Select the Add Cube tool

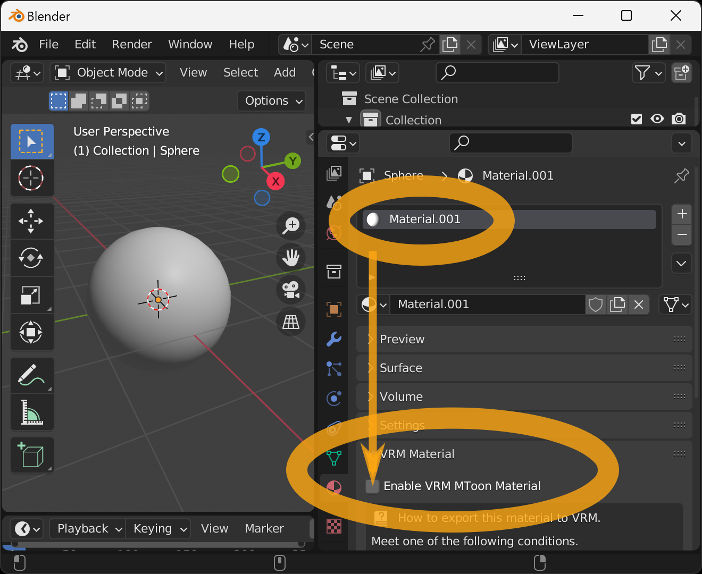pos(31,455)
